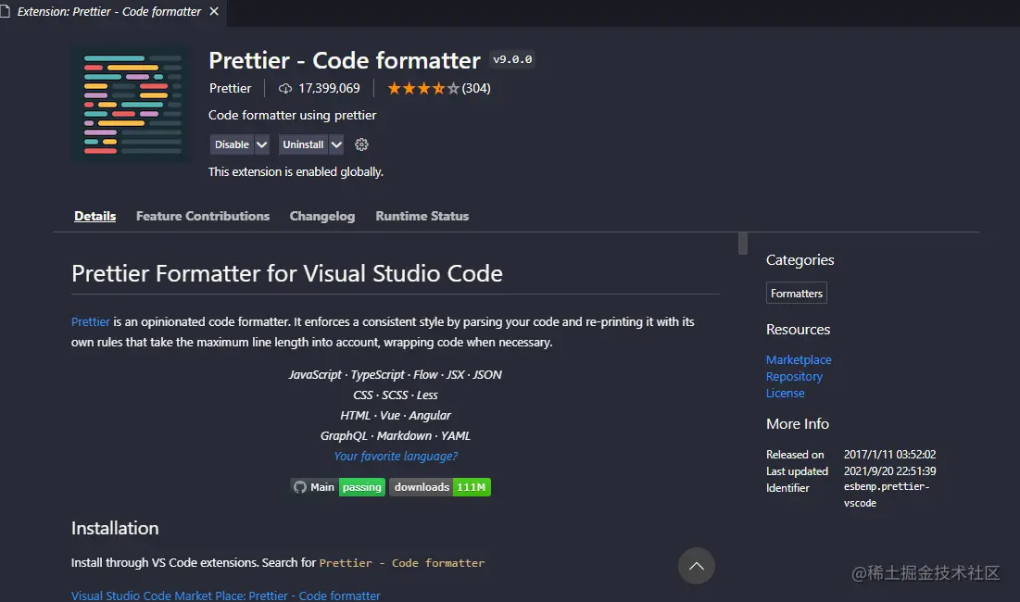Open the 'Your favorite language?' link
1020x602 pixels.
[x=396, y=457]
